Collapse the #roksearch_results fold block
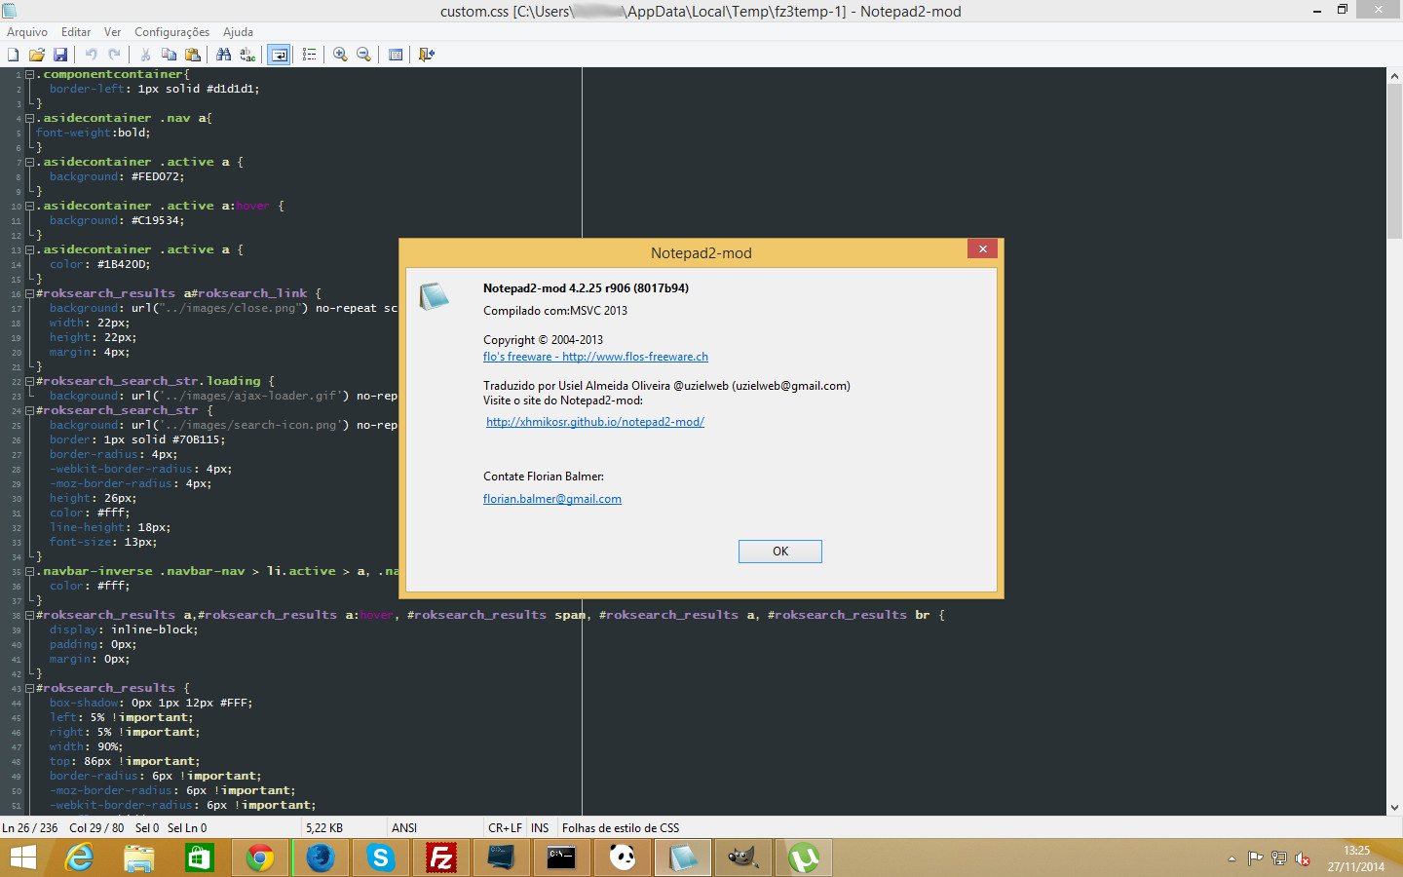1403x877 pixels. pyautogui.click(x=30, y=687)
